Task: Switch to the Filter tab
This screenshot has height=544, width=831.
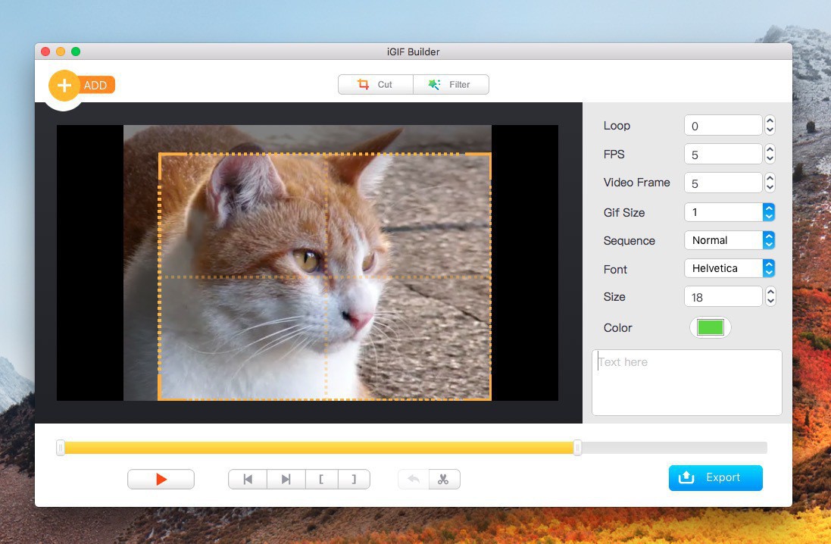Action: click(451, 85)
